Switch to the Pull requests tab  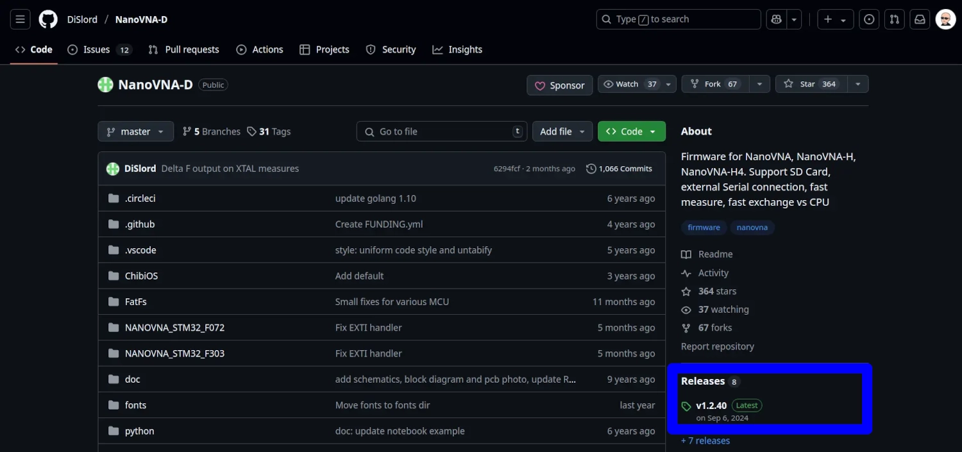point(183,49)
